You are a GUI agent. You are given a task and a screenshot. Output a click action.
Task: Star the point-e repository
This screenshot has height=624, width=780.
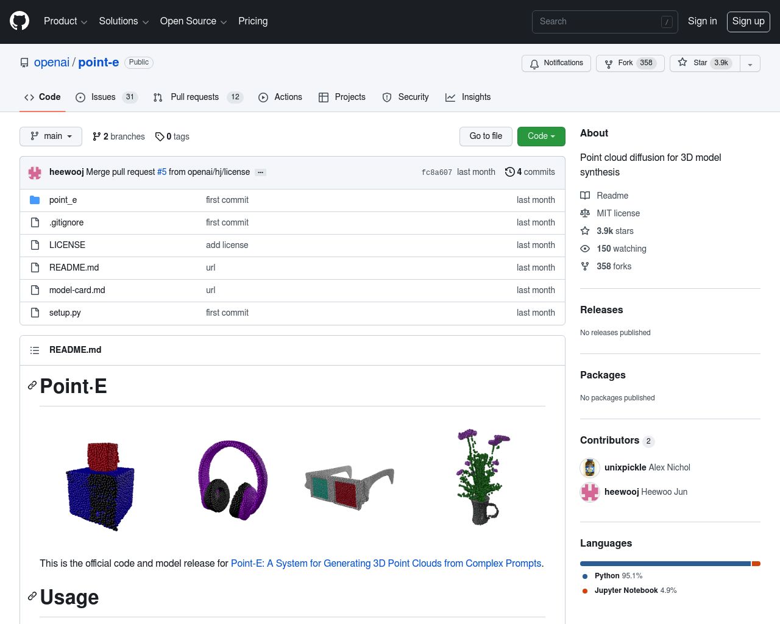pos(705,63)
